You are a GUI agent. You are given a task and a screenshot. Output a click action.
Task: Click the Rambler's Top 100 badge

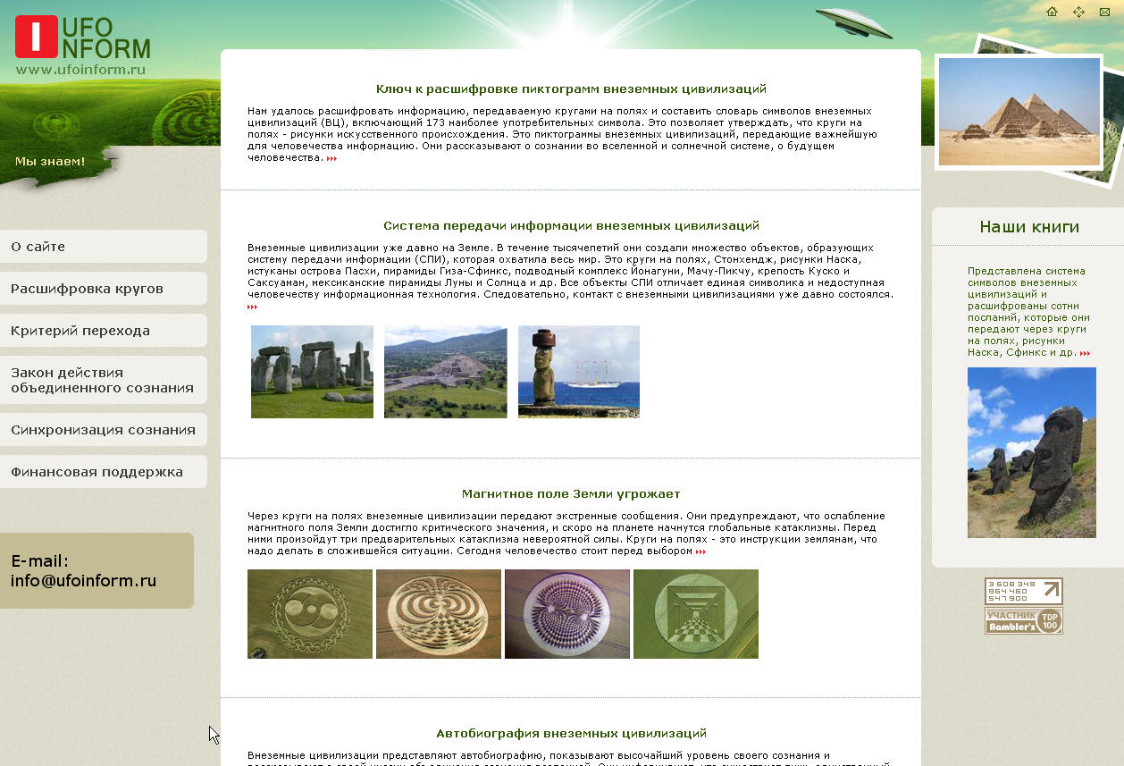click(x=1024, y=620)
